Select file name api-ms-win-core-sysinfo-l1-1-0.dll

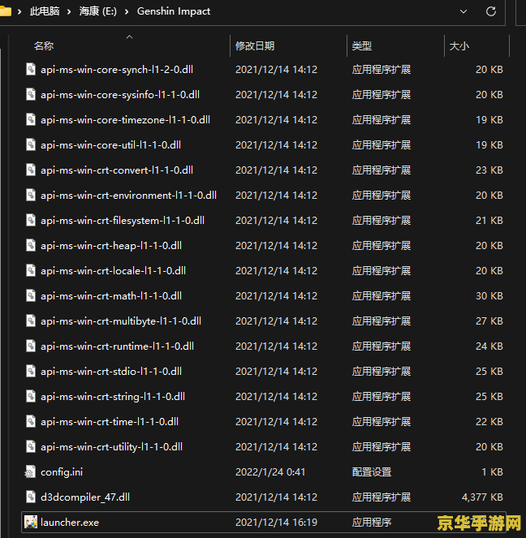120,95
